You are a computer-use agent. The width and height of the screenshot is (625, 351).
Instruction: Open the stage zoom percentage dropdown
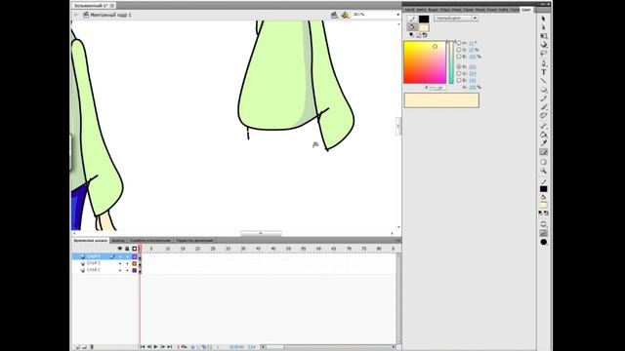point(397,15)
